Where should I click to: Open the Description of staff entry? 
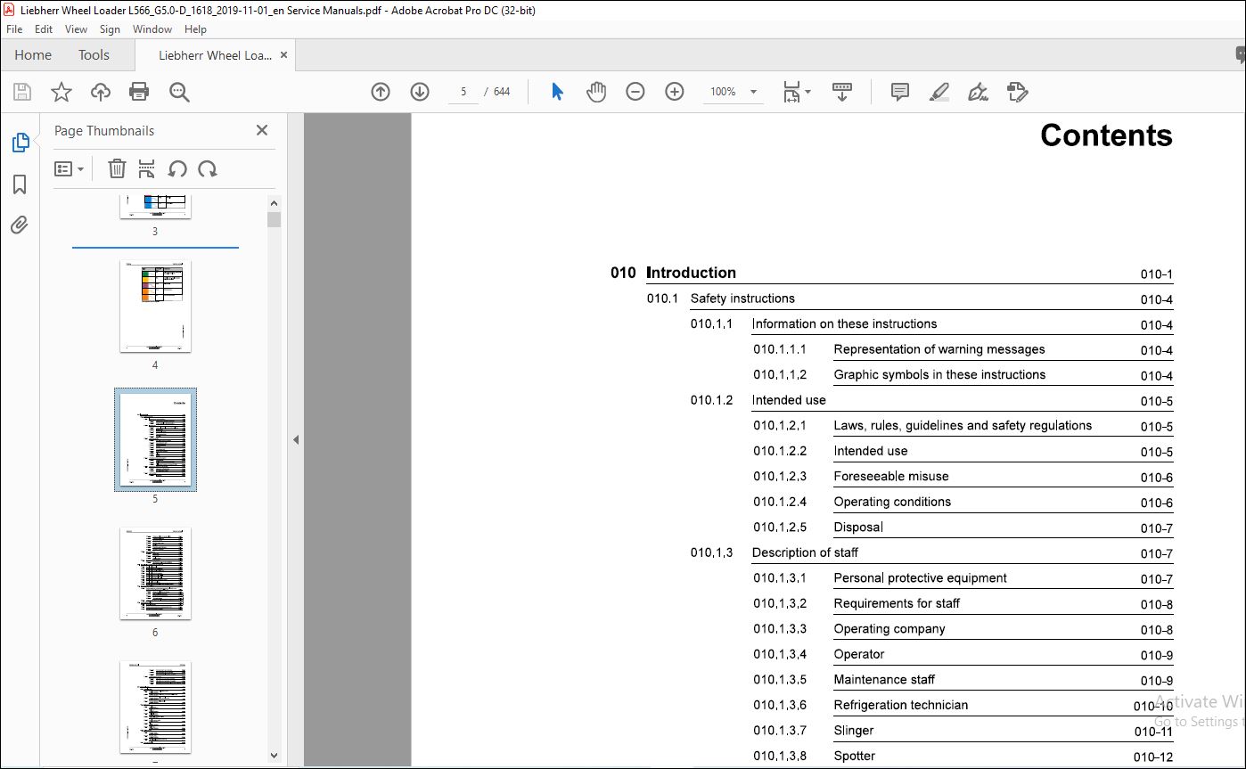(805, 552)
